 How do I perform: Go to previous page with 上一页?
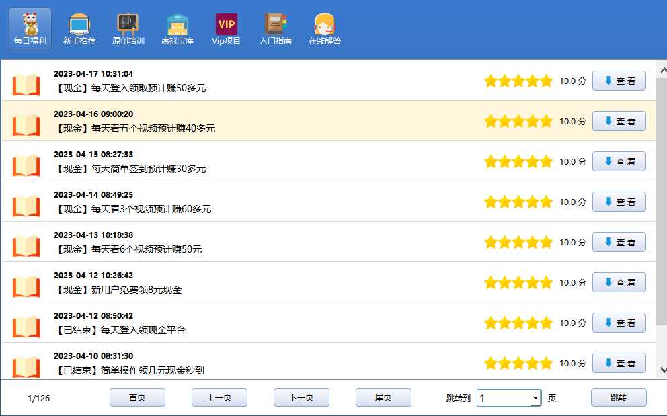click(219, 398)
